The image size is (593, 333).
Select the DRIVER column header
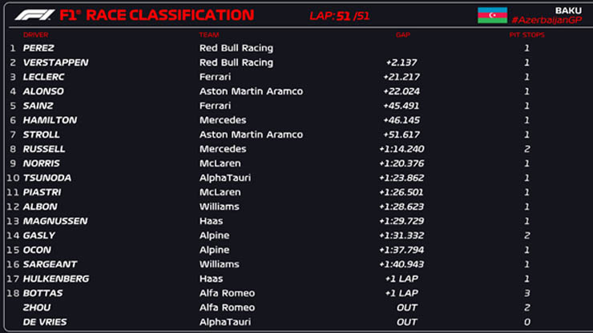coord(35,34)
